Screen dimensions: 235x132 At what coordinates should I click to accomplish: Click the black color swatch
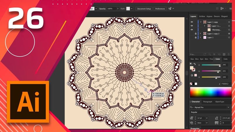pyautogui.click(x=194, y=84)
